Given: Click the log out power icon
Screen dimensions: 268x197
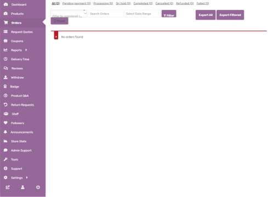Looking at the screenshot, I should (38, 187).
